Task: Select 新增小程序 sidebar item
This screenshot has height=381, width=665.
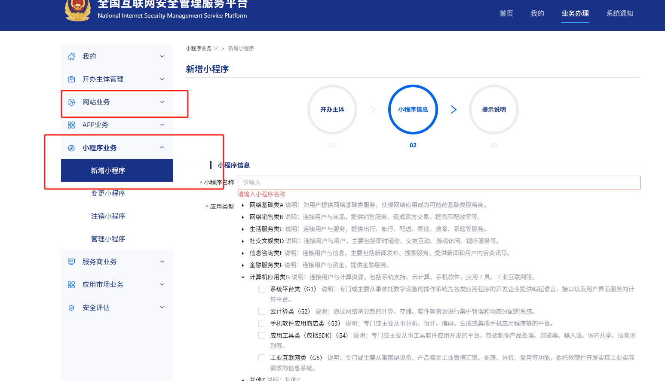Action: [117, 171]
